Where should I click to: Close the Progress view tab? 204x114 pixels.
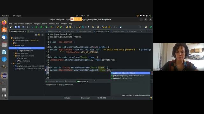[x=87, y=82]
